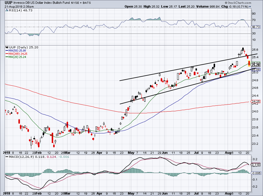Click the RSI axis label 30
The width and height of the screenshot is (263, 196).
coord(254,33)
